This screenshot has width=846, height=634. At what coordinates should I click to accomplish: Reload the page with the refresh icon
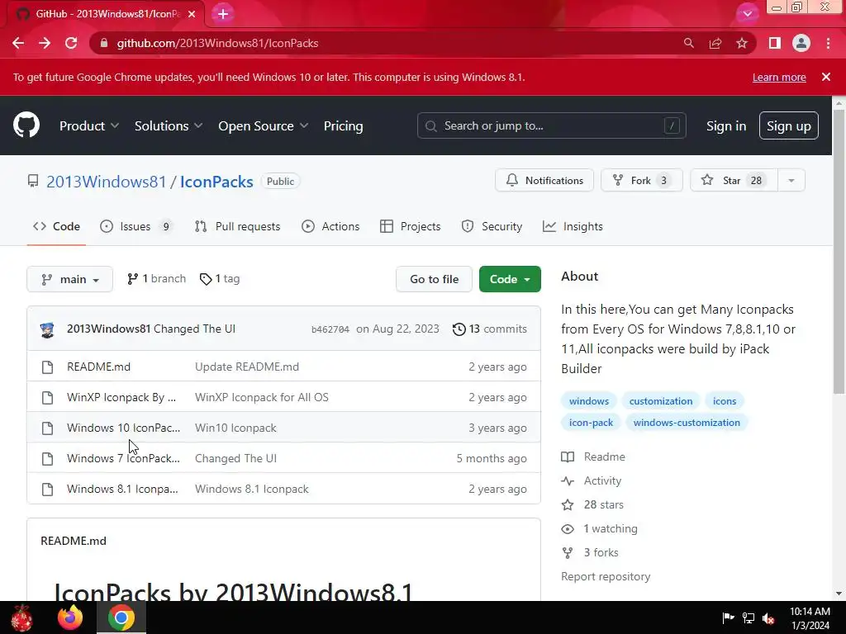click(71, 43)
